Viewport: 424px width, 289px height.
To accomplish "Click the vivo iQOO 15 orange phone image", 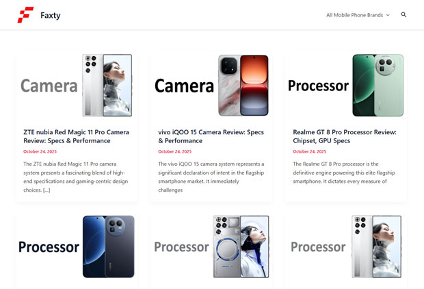I will click(211, 86).
